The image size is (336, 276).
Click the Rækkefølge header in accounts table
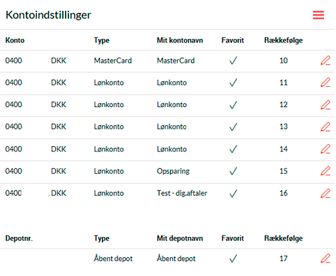point(284,40)
